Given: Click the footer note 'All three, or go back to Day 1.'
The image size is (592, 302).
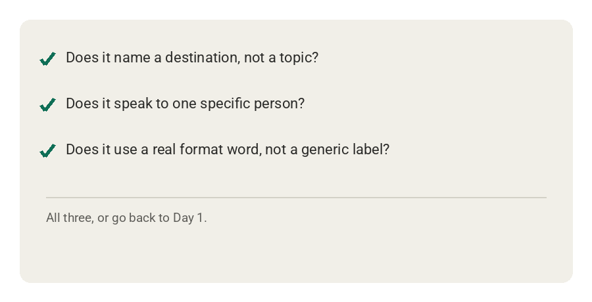Looking at the screenshot, I should click(126, 218).
